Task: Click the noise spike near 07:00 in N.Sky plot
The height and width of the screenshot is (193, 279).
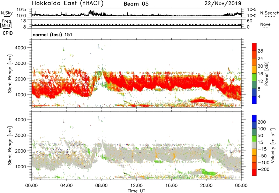Action: tap(91, 13)
